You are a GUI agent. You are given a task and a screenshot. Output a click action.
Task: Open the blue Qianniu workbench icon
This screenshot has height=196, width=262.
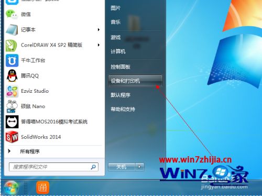tap(12, 60)
